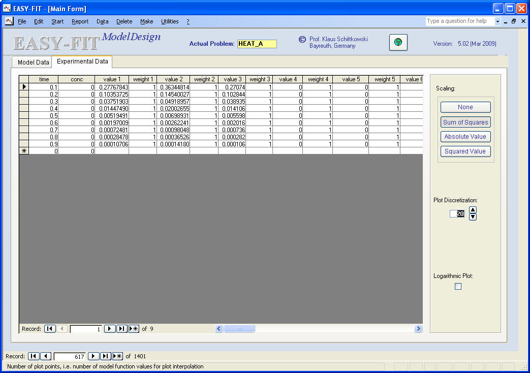This screenshot has height=373, width=530.
Task: Click the Actual Problem HEAT_A field
Action: pos(257,44)
